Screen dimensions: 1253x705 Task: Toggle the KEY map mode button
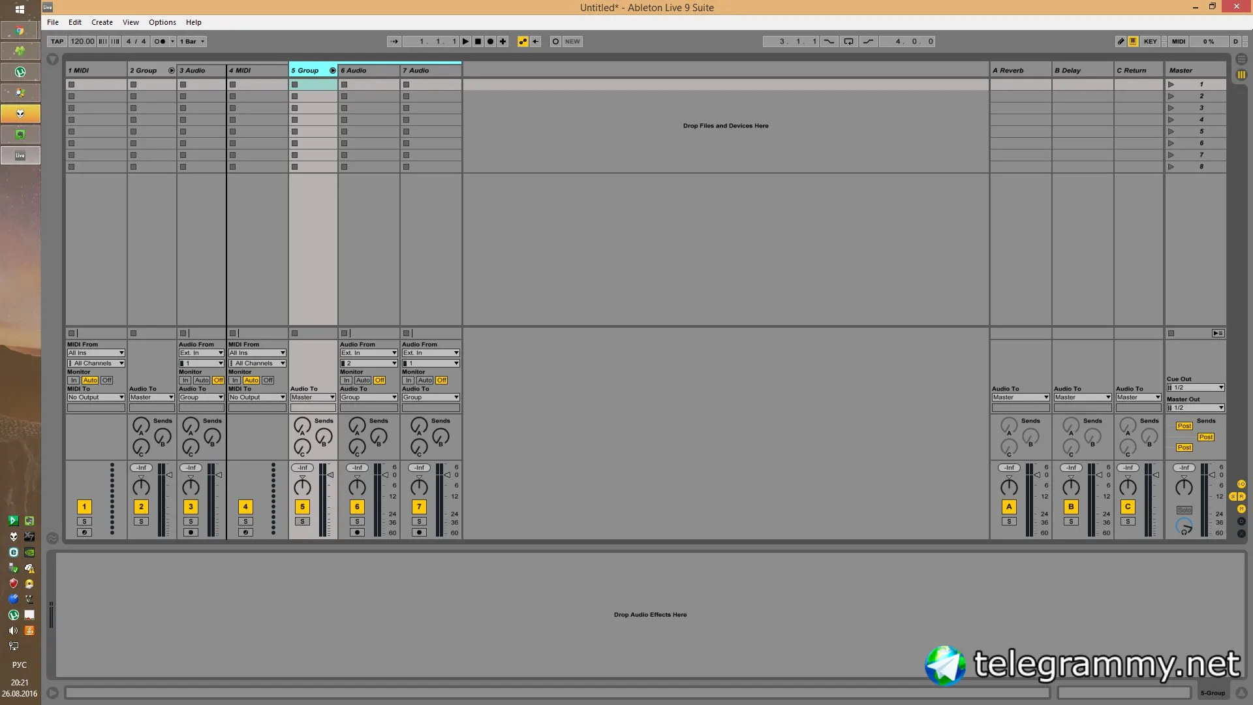pyautogui.click(x=1150, y=41)
